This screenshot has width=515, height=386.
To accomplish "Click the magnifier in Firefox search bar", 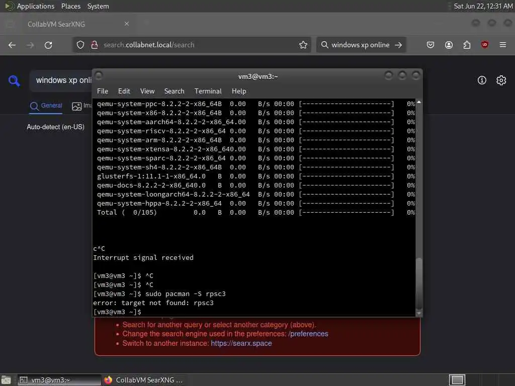I will tap(324, 45).
